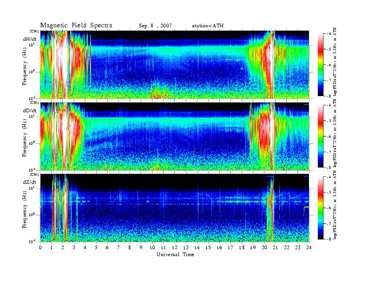Click the "-5" tick on the dZ/dt color bar

(x=329, y=192)
